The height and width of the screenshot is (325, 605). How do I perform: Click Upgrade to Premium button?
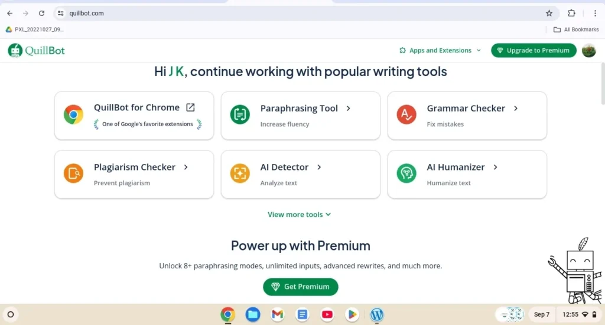(534, 51)
